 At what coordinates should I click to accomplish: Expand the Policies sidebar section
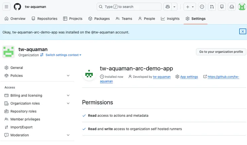tap(68, 75)
